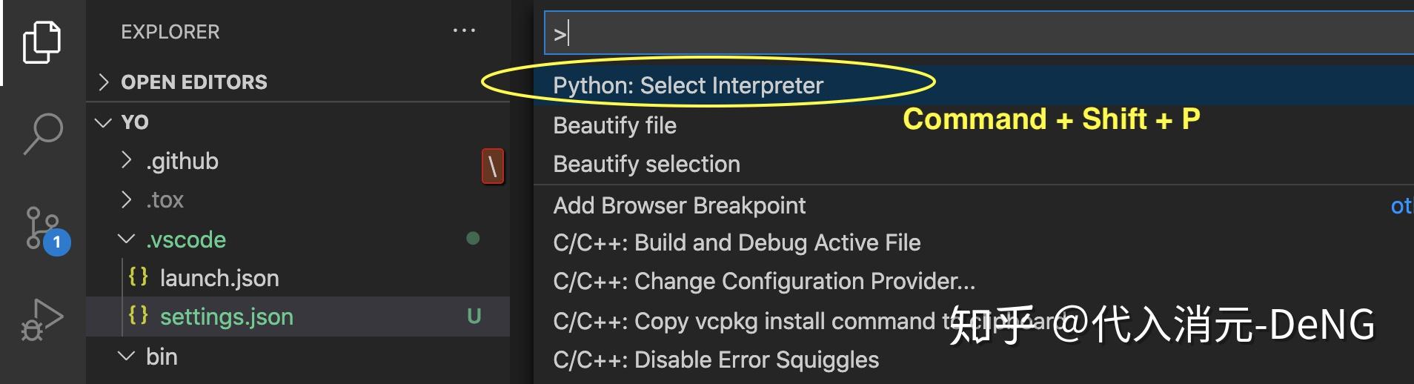Click the JSON braces icon beside launch.json
Screen dimensions: 1414x384
[138, 277]
